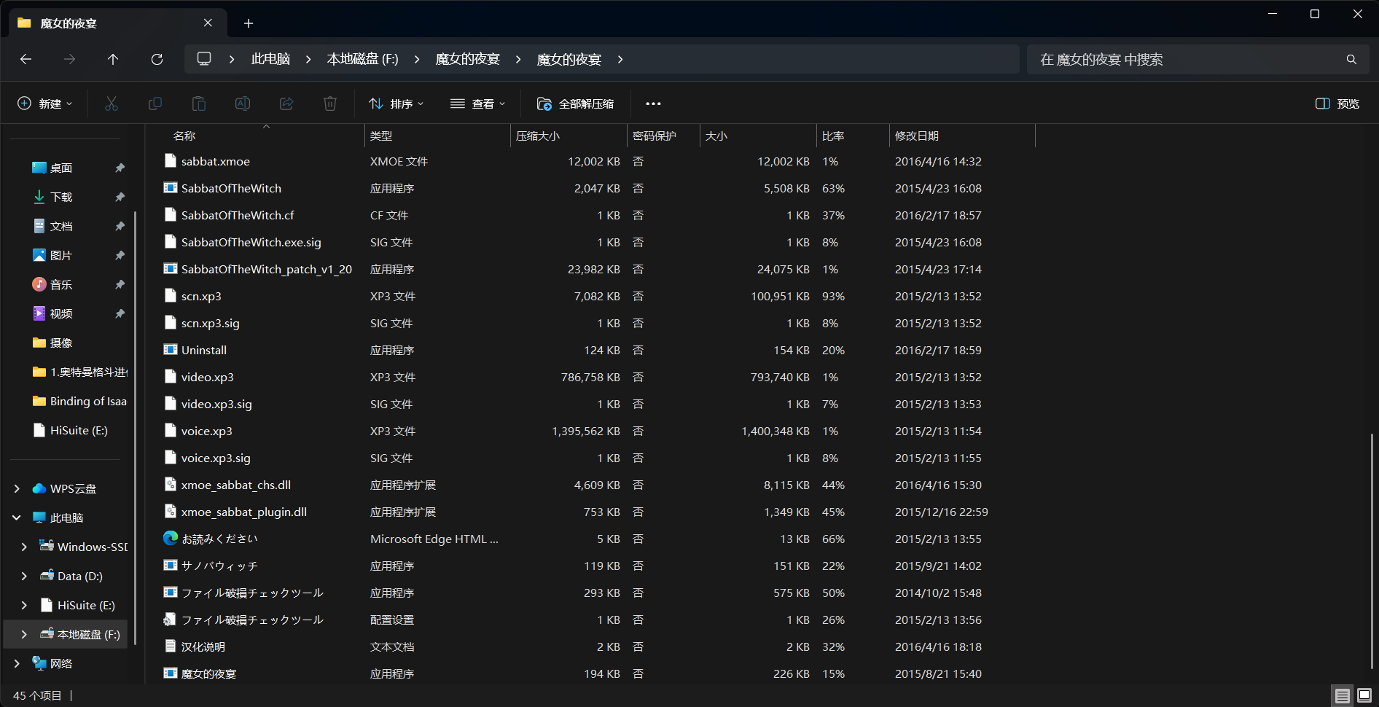Navigate up one folder level
The width and height of the screenshot is (1379, 707).
(113, 59)
